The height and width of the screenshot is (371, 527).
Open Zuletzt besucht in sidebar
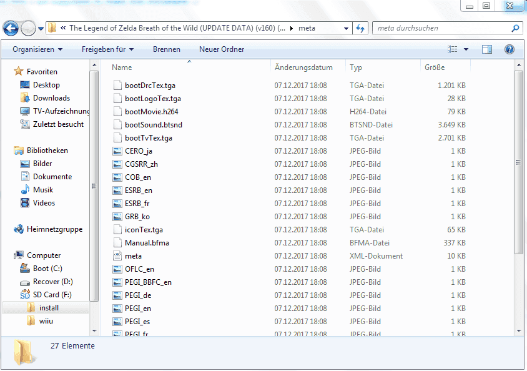(x=58, y=124)
